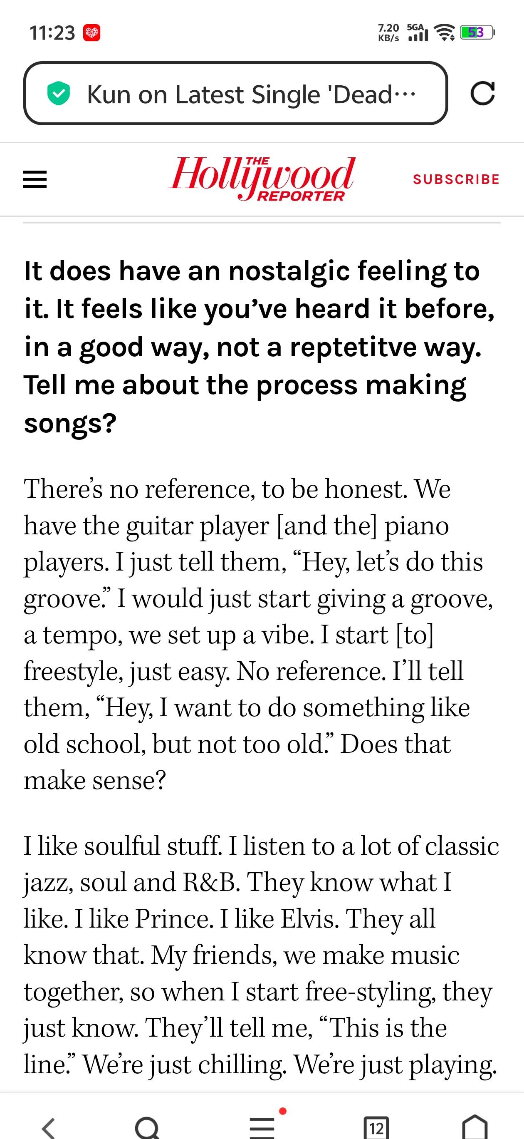Open the hamburger site menu

coord(35,179)
